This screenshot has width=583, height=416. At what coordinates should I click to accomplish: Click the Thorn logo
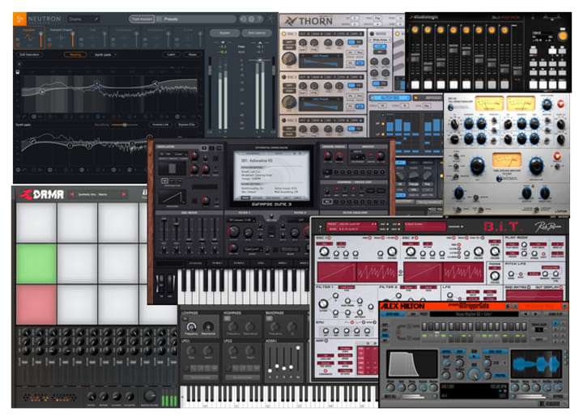tap(309, 21)
